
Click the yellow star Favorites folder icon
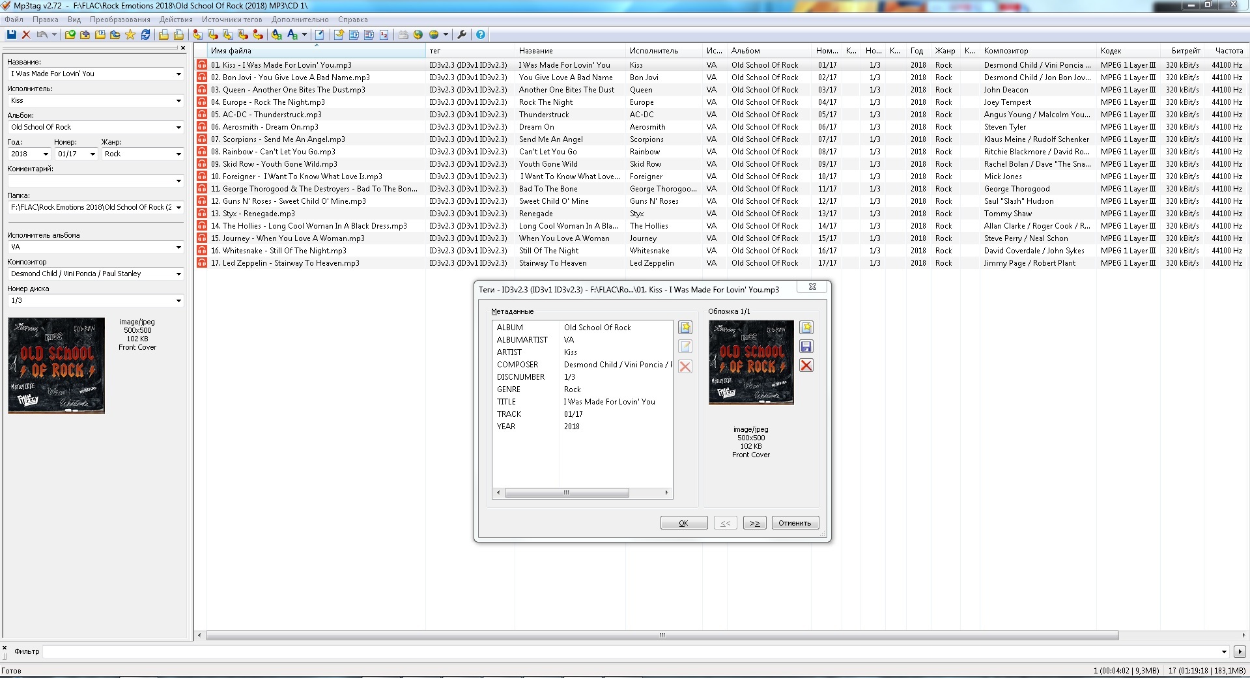click(130, 35)
